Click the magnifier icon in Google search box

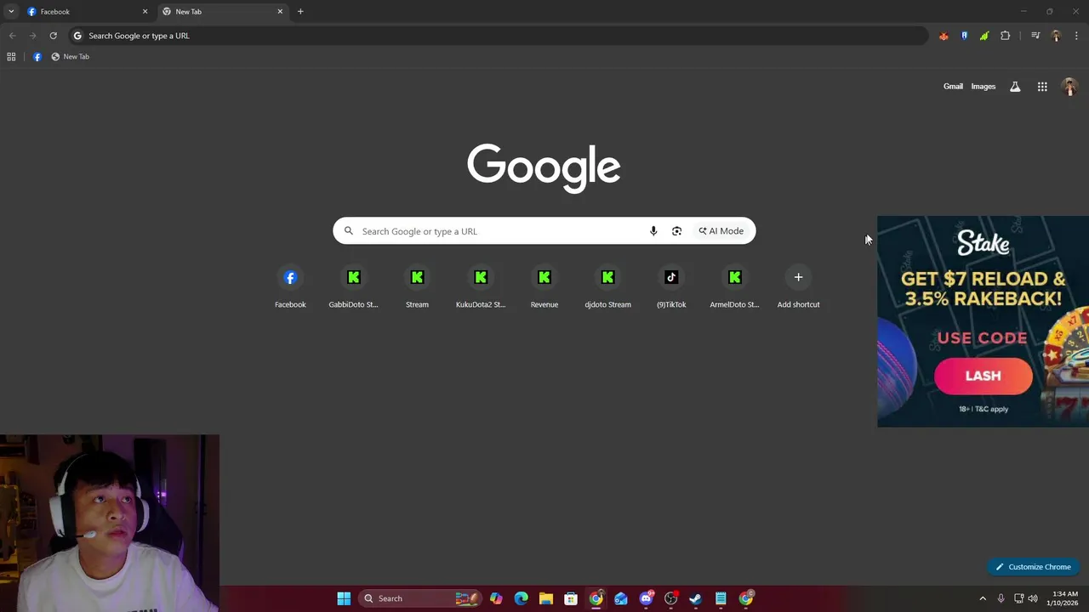(x=349, y=230)
